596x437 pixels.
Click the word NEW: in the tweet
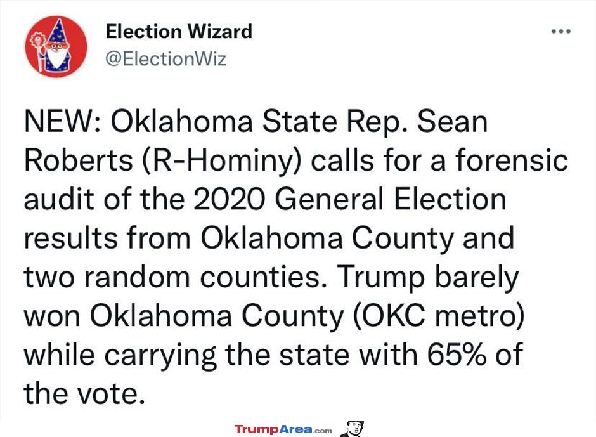click(63, 122)
